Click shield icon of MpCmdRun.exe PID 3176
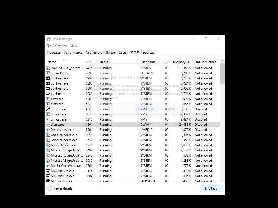 48,171
